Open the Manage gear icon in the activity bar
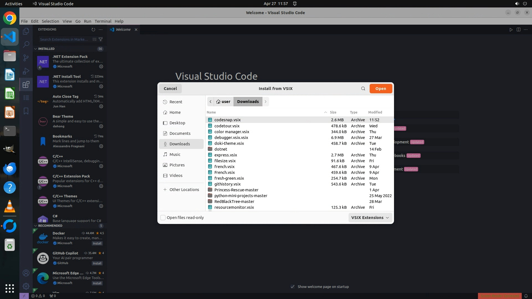The image size is (532, 299). [26, 286]
